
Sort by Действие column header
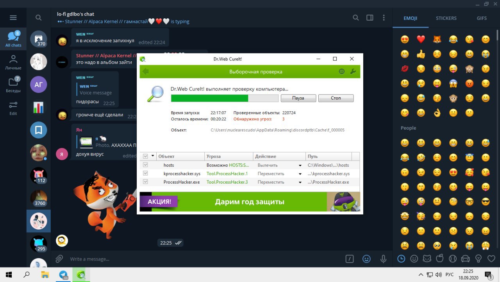tap(279, 156)
